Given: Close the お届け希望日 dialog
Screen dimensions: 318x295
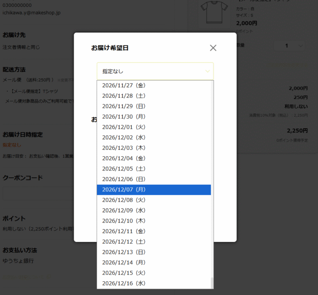Looking at the screenshot, I should (213, 48).
